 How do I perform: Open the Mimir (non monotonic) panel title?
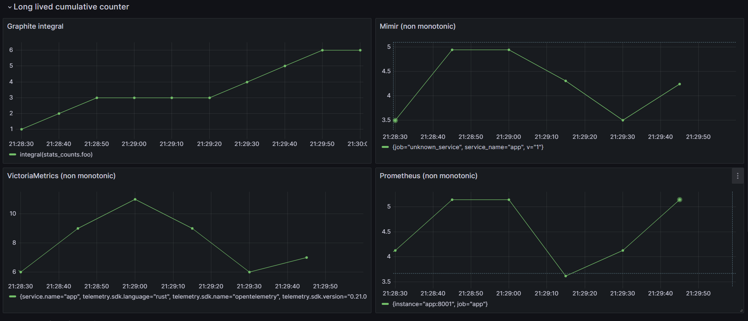pos(418,26)
